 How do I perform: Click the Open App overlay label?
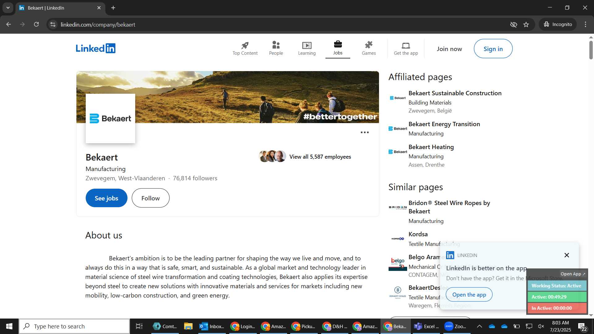tap(573, 274)
